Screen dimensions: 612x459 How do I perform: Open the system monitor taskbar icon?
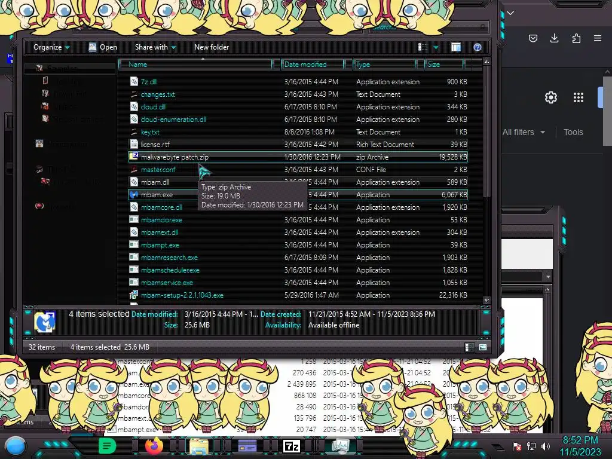341,446
